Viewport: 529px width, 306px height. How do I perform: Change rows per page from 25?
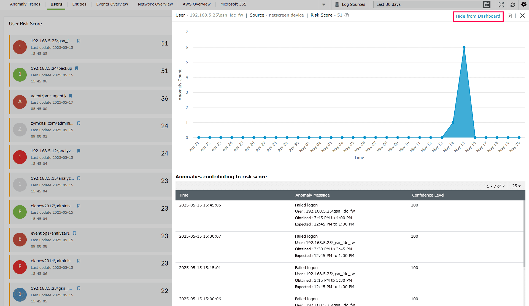click(x=517, y=186)
